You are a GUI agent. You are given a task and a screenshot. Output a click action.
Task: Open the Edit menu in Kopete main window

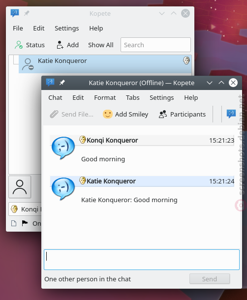coord(39,29)
